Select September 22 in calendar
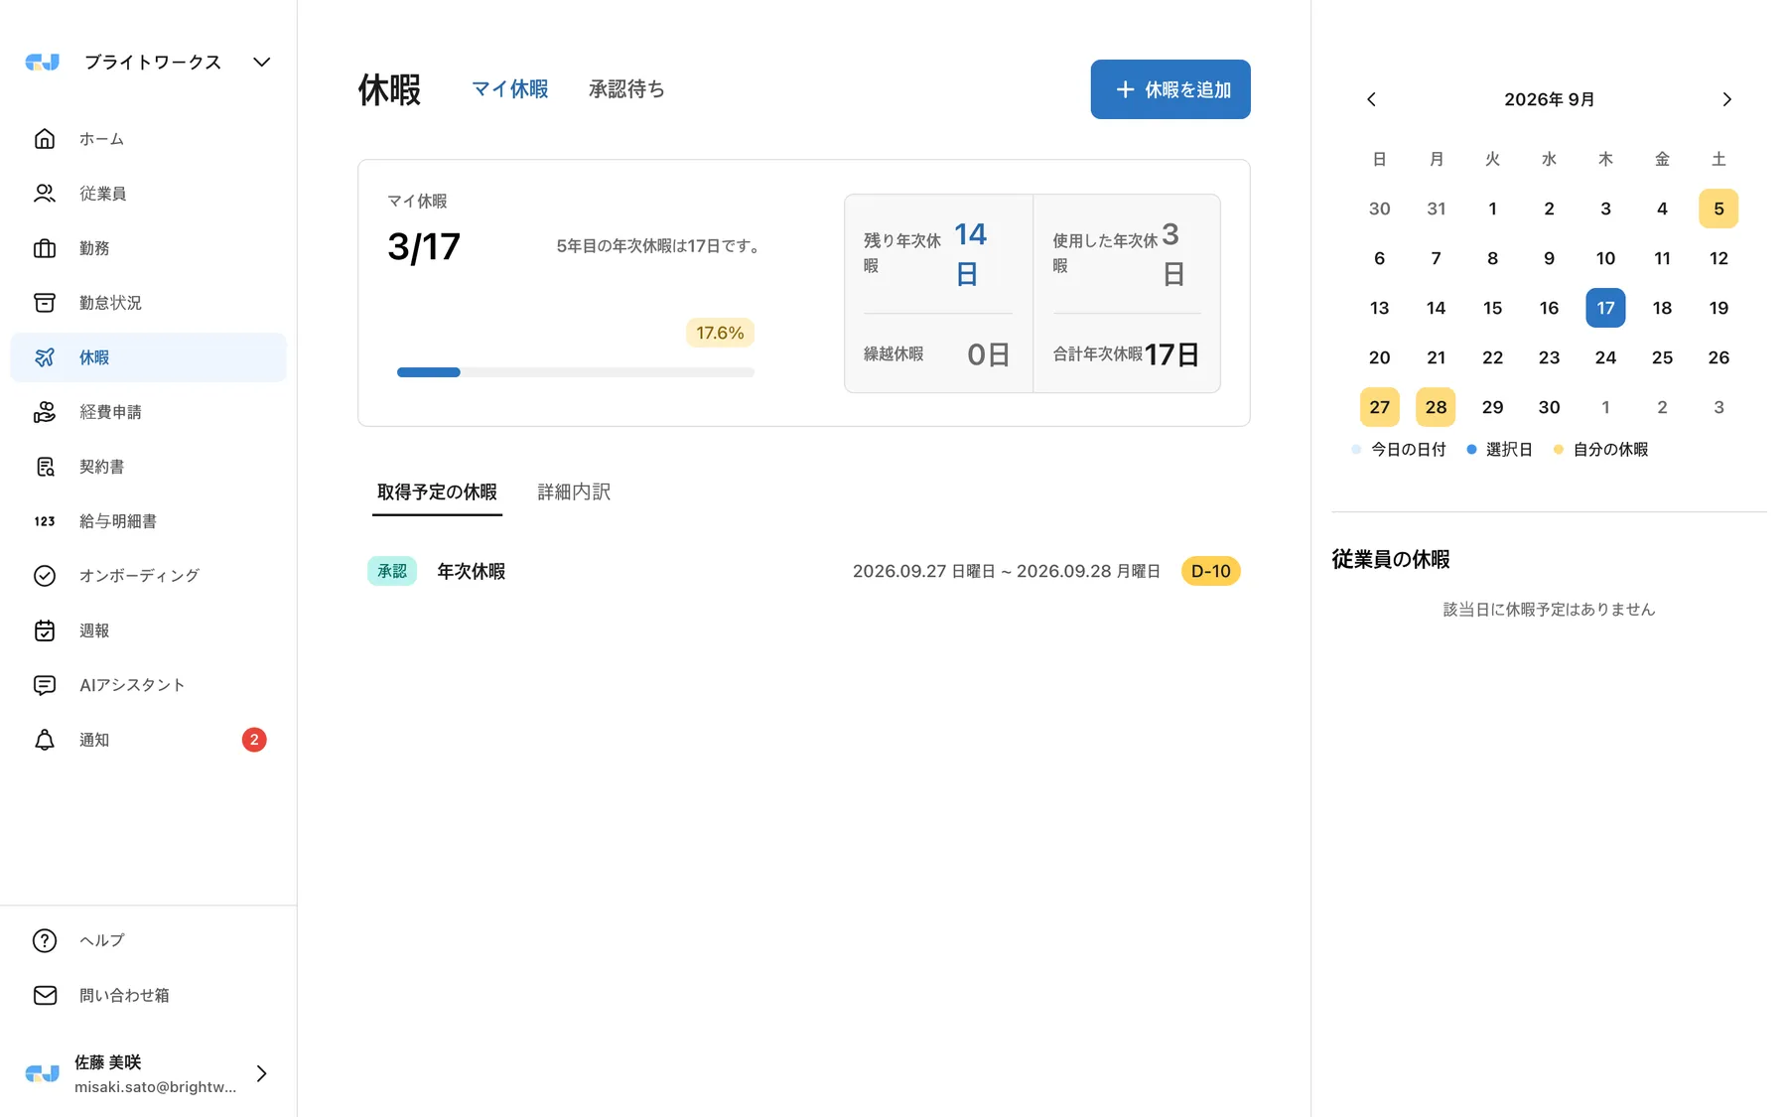This screenshot has width=1787, height=1117. click(x=1492, y=357)
